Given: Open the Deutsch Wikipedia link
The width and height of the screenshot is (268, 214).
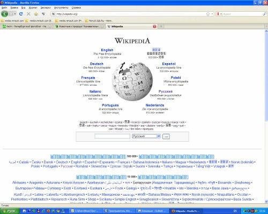Looking at the screenshot, I should point(96,64).
